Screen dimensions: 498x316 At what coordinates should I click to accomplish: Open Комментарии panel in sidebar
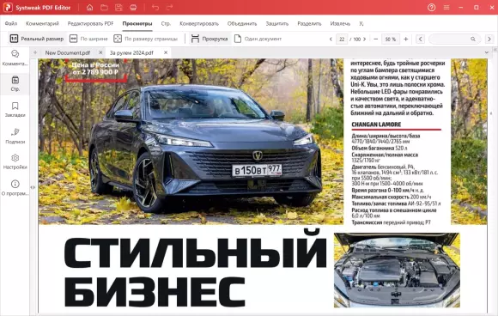point(15,58)
